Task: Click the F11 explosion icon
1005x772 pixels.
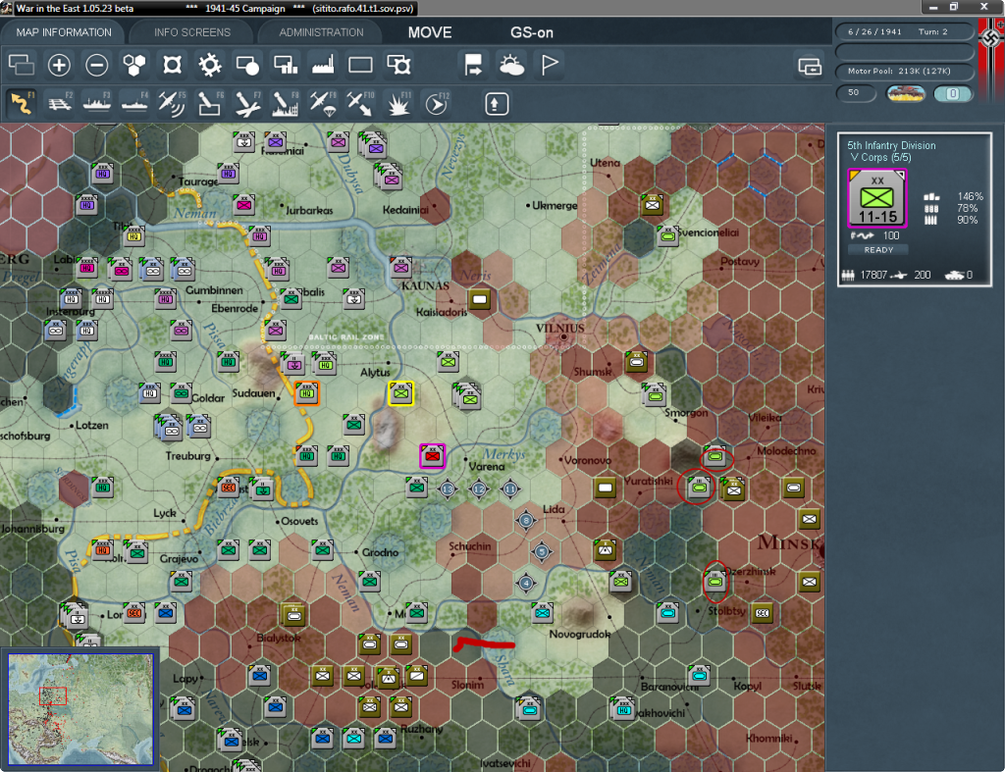Action: 398,104
